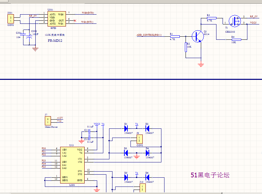262x194 pixels.
Task: Click the P21 net label
Action: 43,152
